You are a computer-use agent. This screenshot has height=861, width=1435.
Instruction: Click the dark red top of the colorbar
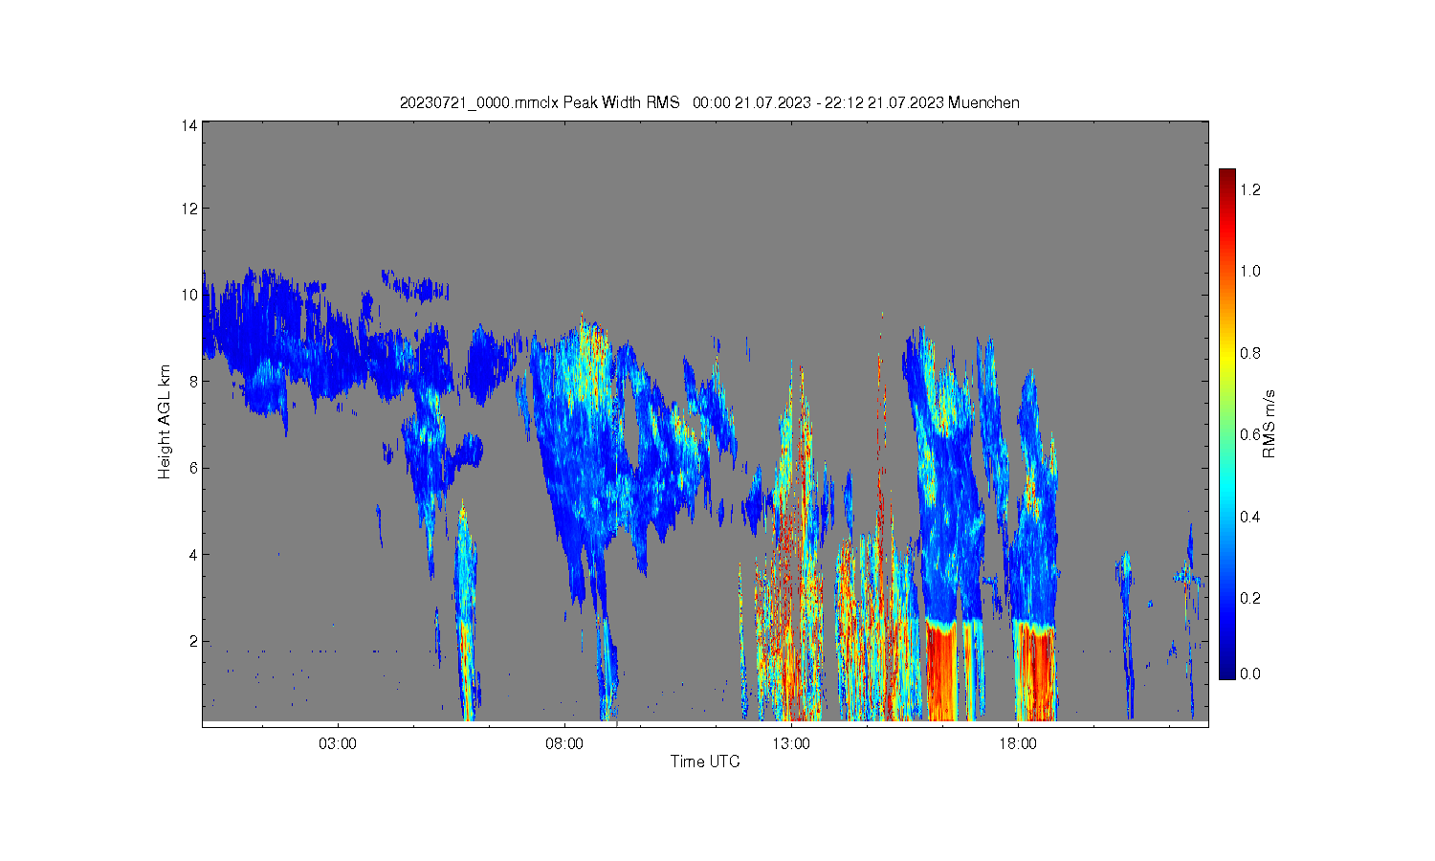[1227, 177]
